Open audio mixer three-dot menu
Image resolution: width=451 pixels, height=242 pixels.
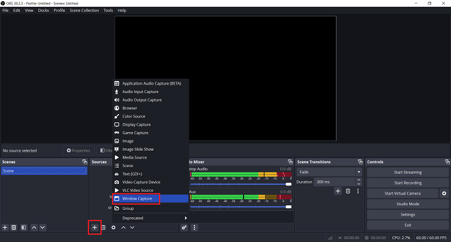pos(194,227)
